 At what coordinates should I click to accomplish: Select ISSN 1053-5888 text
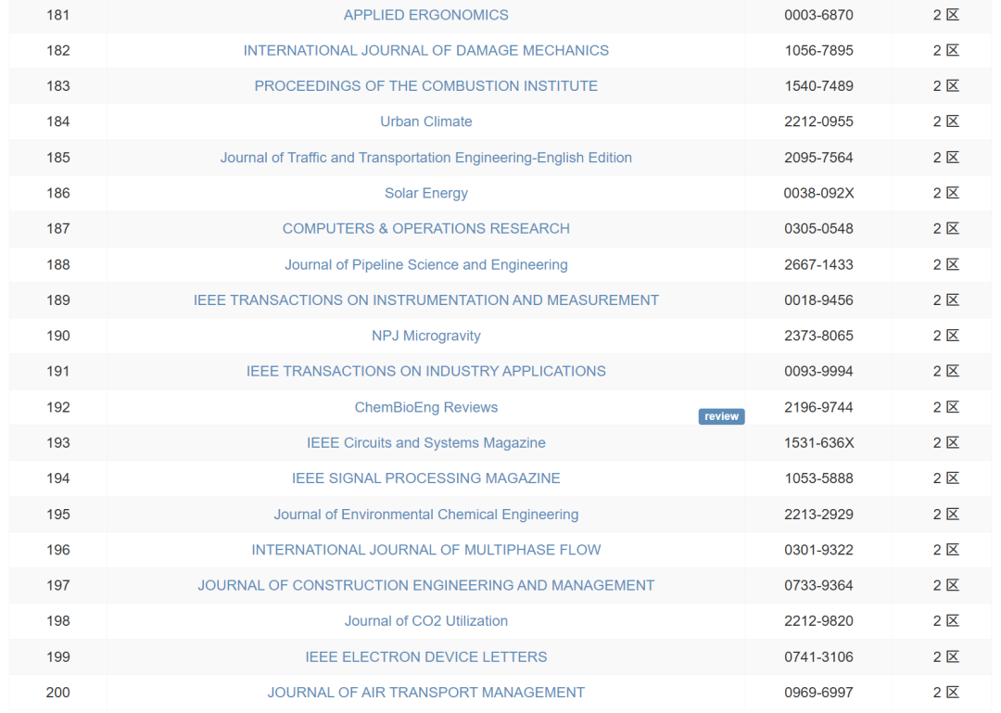[818, 477]
